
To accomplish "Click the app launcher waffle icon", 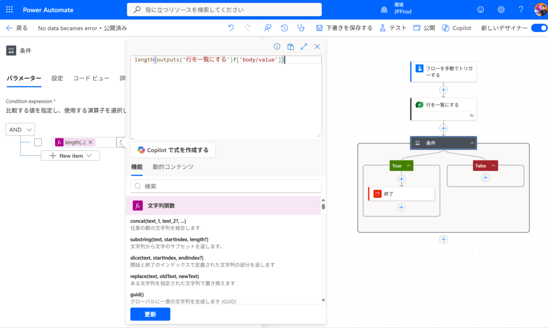I will click(x=10, y=10).
